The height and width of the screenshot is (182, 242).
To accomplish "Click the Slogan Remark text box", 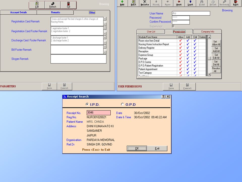I will click(x=78, y=59).
